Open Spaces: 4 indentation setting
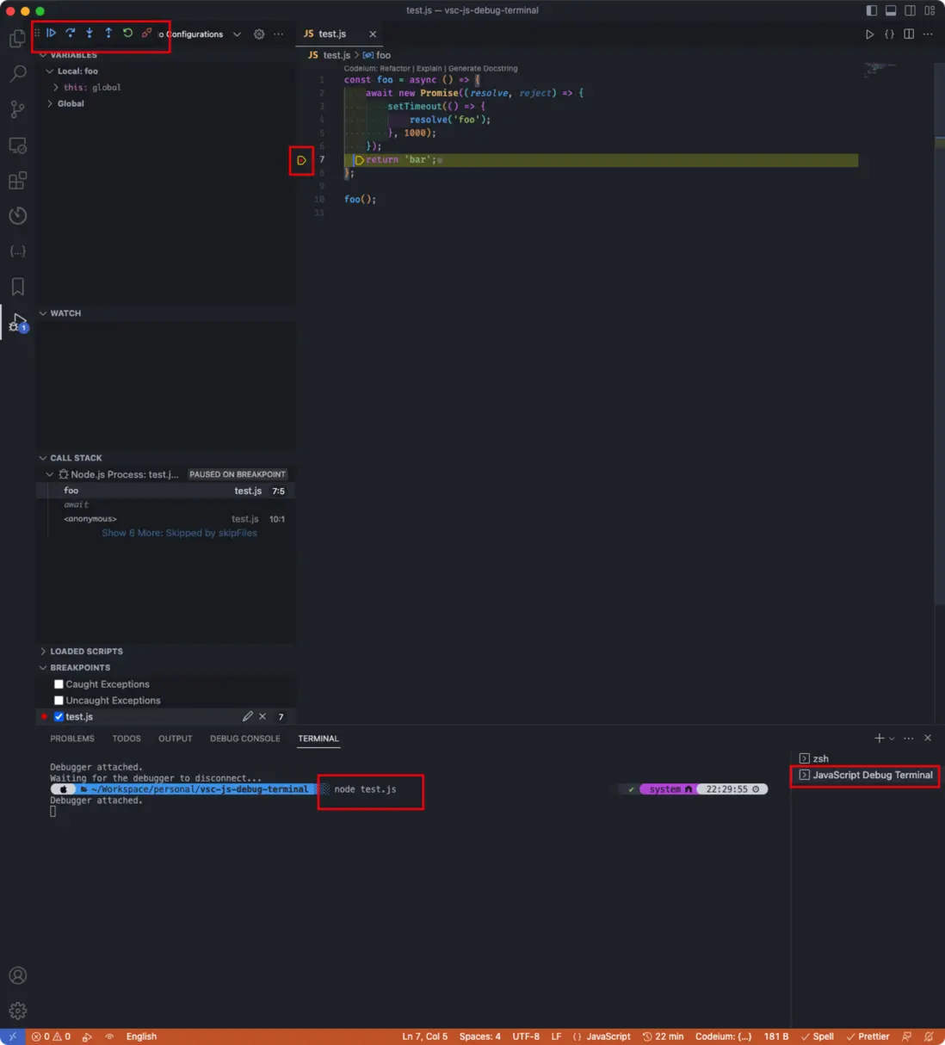Screen dimensions: 945x1045 tap(479, 1036)
